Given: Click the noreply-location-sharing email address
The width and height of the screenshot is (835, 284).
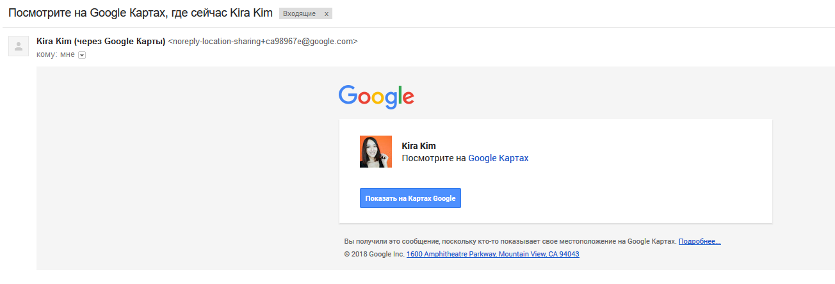Looking at the screenshot, I should pyautogui.click(x=263, y=42).
